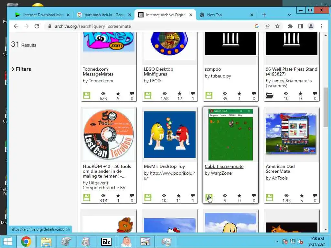The width and height of the screenshot is (331, 248).
Task: Click the American Dad desktop thumbnail
Action: coord(291,134)
